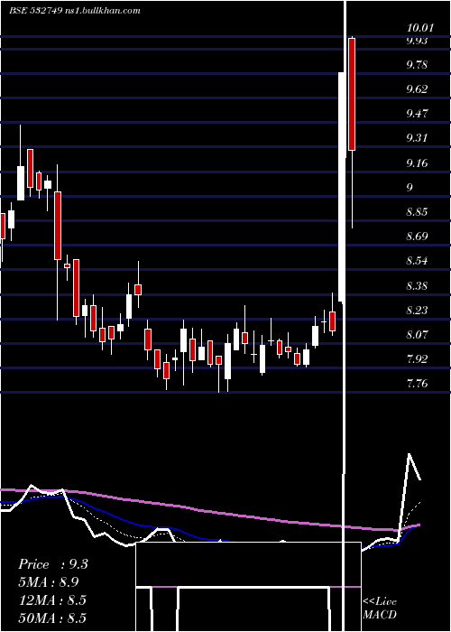Click the tall red candlestick near 9.93
The height and width of the screenshot is (632, 451).
click(352, 94)
